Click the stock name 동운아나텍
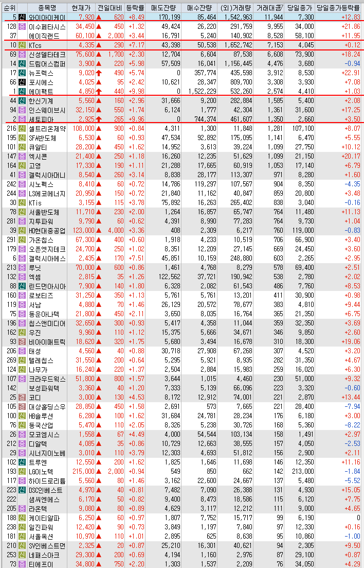This screenshot has width=364, height=568. click(x=44, y=314)
